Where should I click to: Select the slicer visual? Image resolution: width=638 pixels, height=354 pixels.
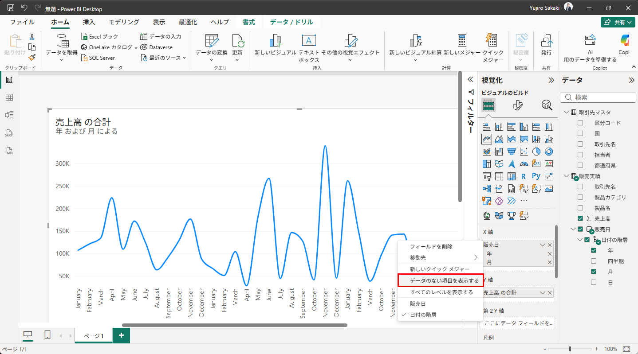[x=486, y=176]
